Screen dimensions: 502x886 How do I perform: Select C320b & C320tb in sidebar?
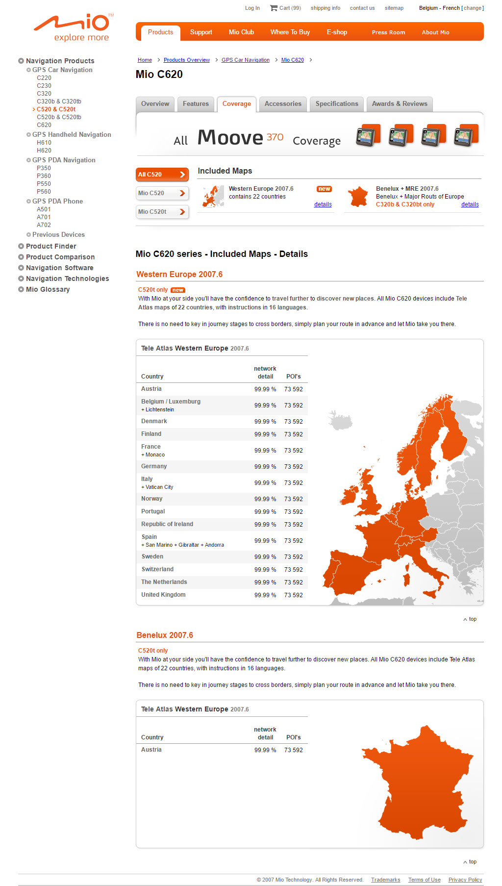click(59, 101)
